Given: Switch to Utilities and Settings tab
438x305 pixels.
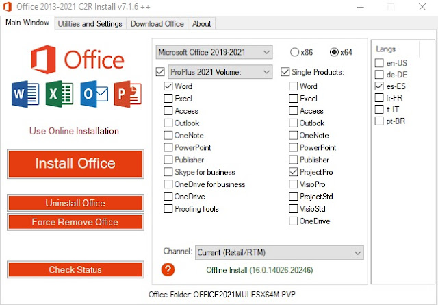Looking at the screenshot, I should 90,24.
